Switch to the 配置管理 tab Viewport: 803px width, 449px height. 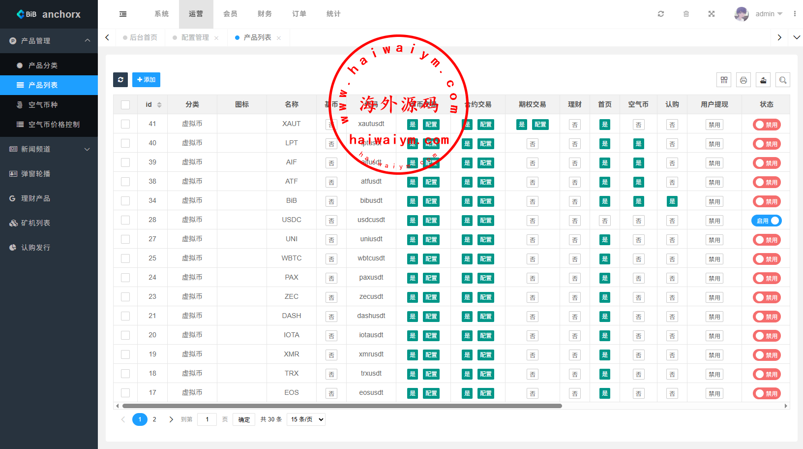pos(195,37)
